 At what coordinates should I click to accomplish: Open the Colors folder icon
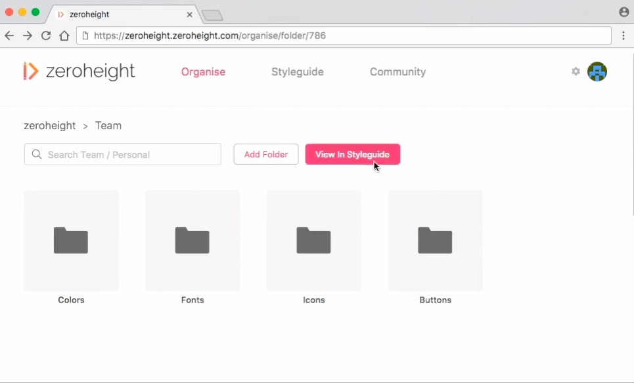coord(71,240)
